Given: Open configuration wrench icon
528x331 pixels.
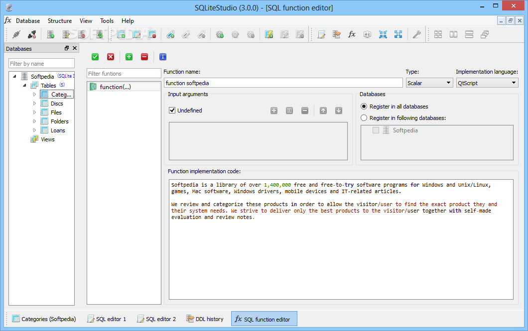Looking at the screenshot, I should [417, 34].
